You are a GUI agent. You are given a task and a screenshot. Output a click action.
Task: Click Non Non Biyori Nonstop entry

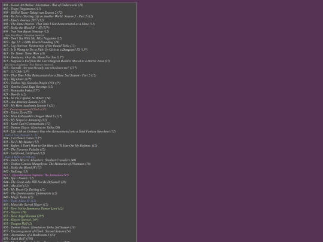pos(26,32)
